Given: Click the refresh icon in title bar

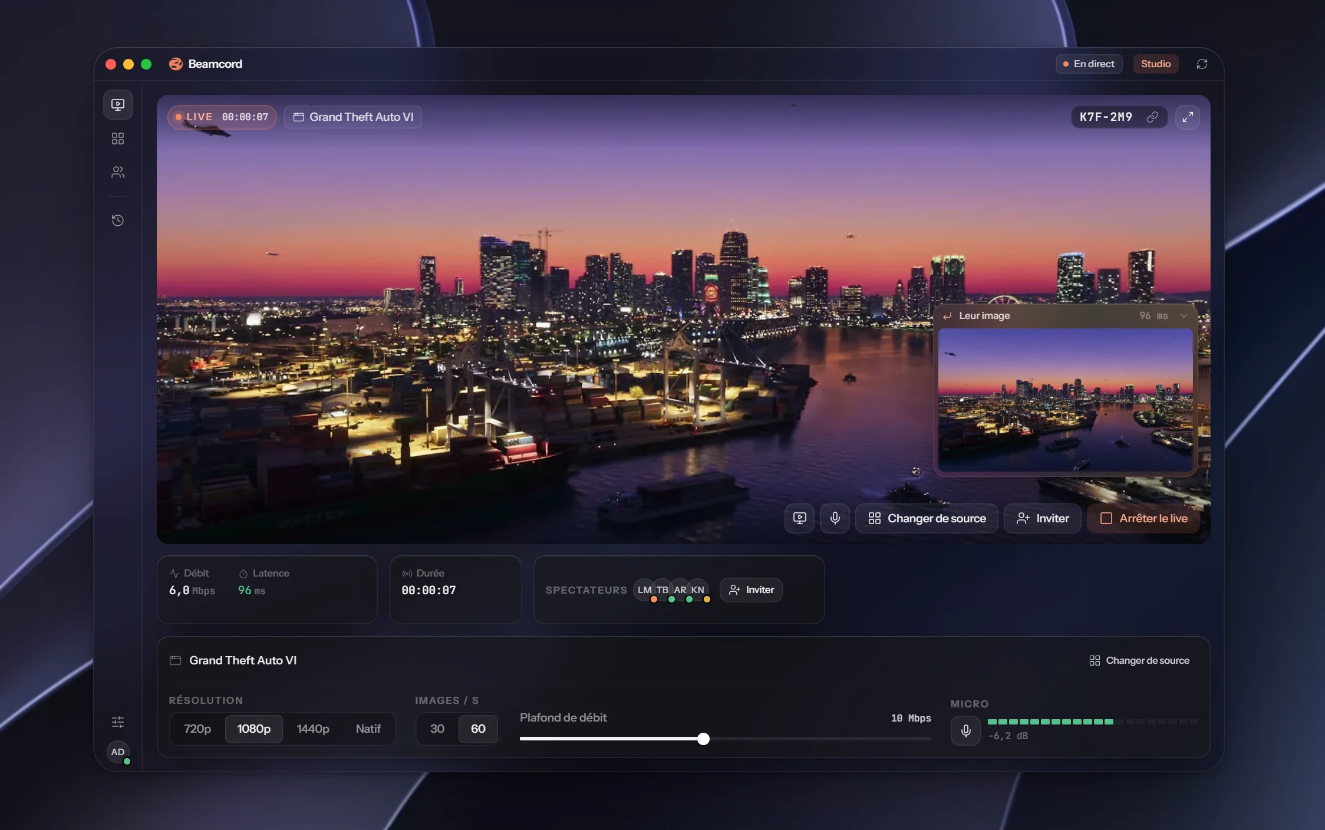Looking at the screenshot, I should click(x=1202, y=64).
